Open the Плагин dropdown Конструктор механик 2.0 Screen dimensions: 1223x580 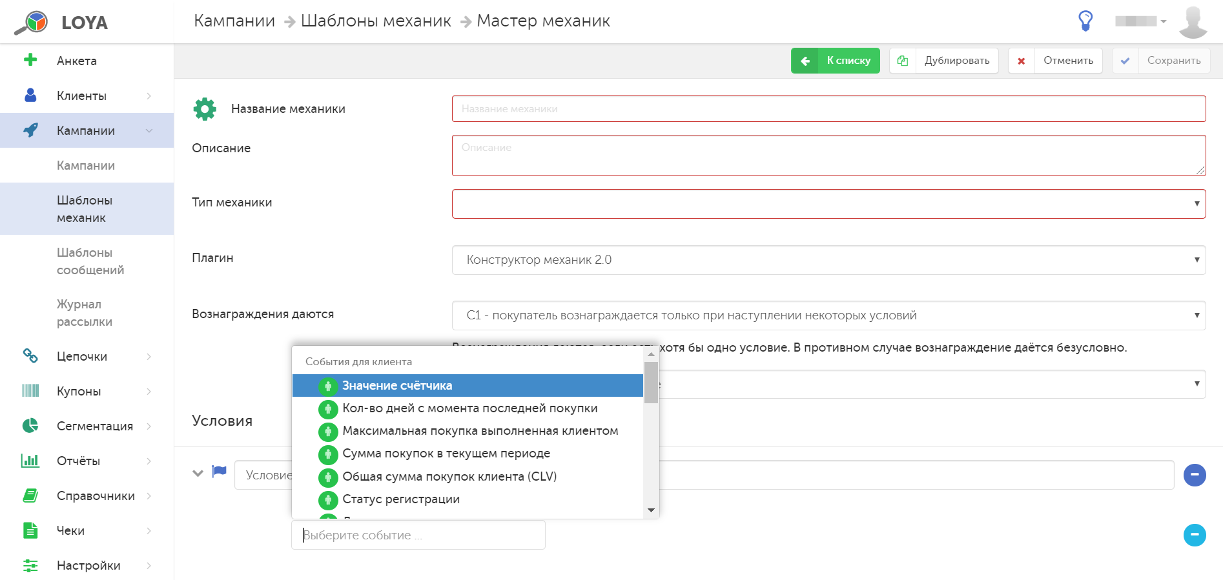[828, 260]
